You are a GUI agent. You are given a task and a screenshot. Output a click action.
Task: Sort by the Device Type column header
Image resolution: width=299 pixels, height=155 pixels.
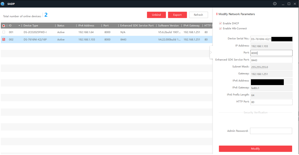[x=31, y=26]
